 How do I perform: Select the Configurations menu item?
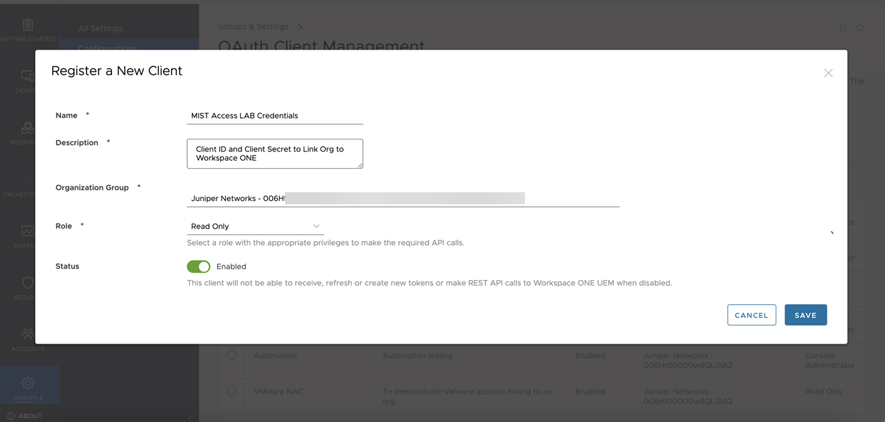pos(107,48)
